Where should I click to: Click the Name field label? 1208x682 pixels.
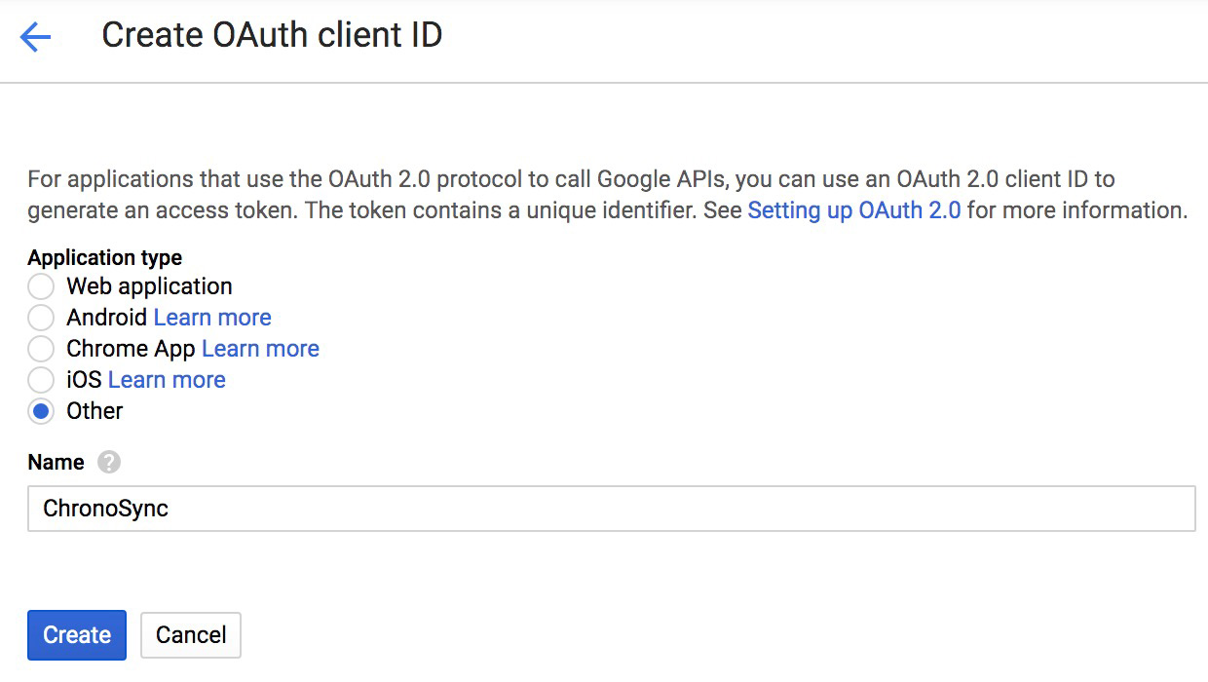(56, 462)
